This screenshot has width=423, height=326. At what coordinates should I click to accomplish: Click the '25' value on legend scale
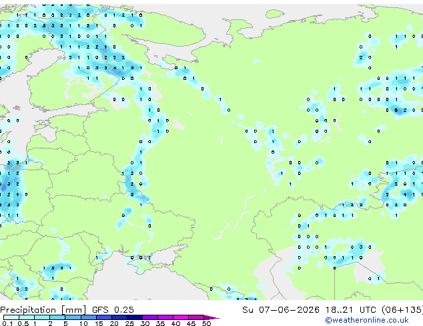coord(129,323)
